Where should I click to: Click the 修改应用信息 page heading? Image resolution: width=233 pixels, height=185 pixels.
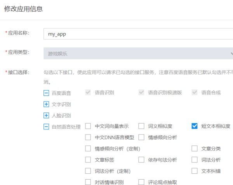pyautogui.click(x=23, y=9)
